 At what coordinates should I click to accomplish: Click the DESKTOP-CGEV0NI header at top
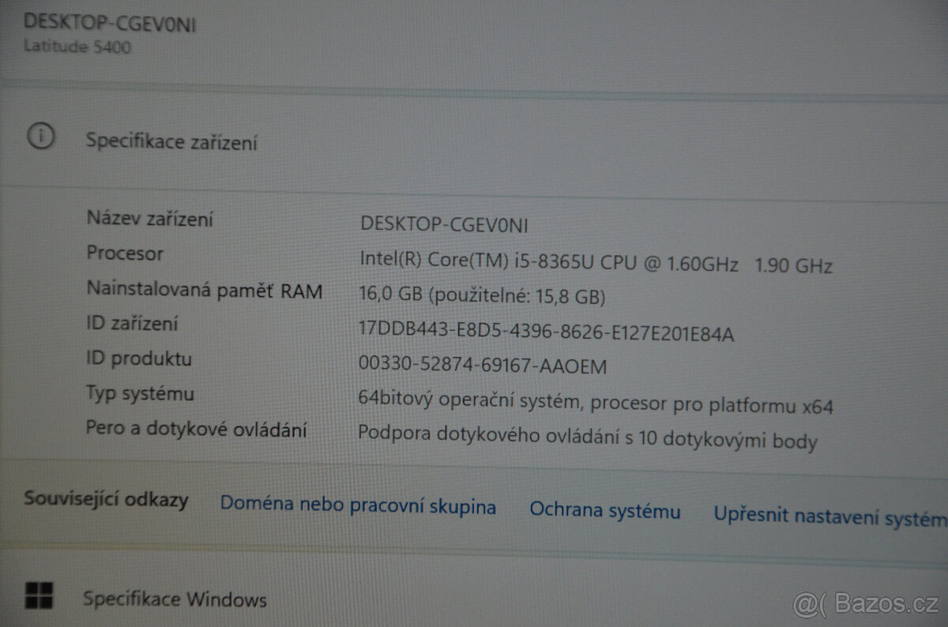click(111, 24)
